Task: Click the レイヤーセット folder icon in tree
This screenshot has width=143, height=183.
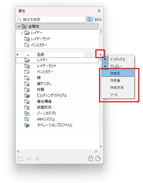Action: (27, 39)
